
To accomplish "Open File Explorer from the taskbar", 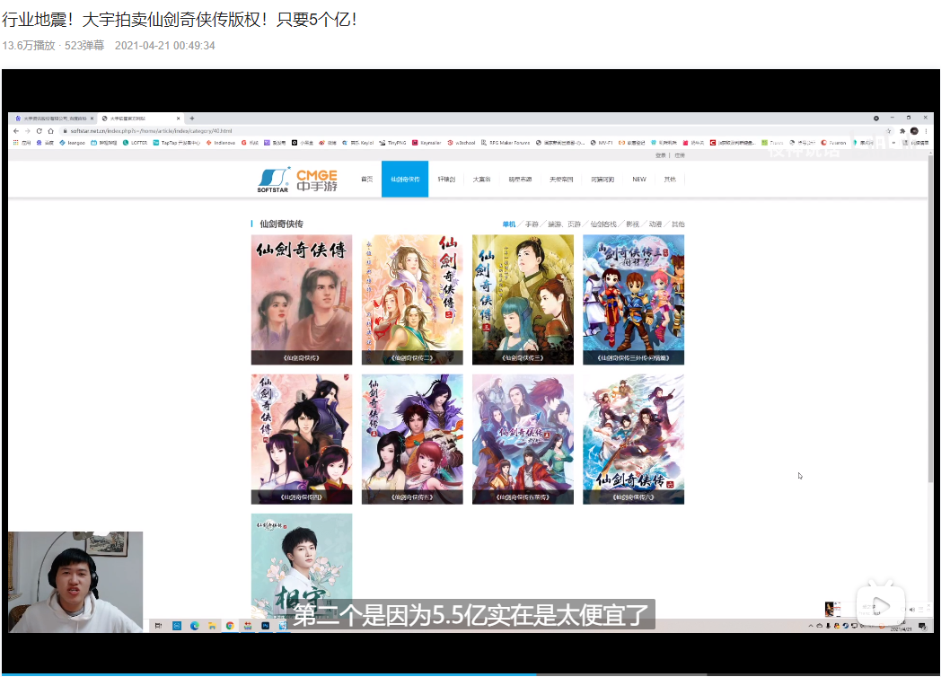I will pyautogui.click(x=212, y=626).
